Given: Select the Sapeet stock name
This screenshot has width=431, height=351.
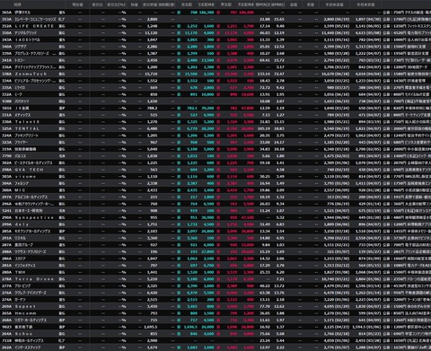Looking at the screenshot, I should pyautogui.click(x=25, y=306).
